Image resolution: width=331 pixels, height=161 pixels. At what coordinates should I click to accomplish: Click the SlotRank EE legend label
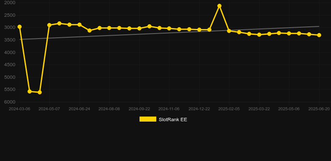(173, 119)
